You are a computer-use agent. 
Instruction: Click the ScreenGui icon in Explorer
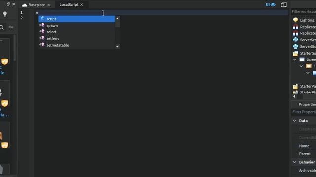coord(302,59)
